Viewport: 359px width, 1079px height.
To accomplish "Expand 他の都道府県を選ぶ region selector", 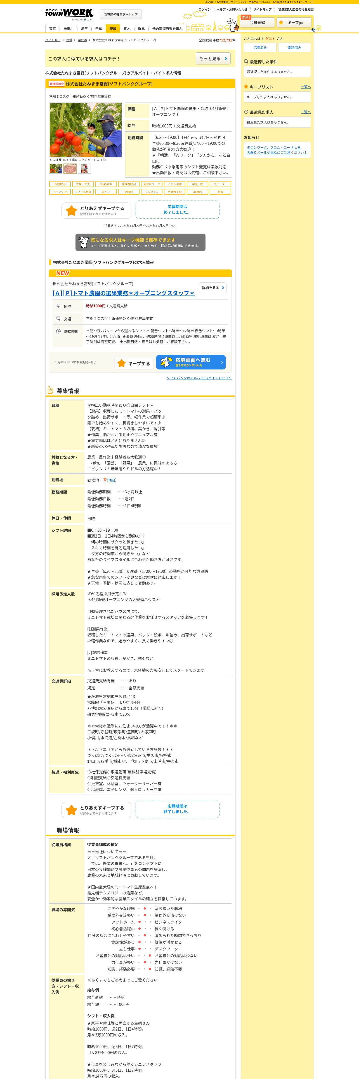I will pyautogui.click(x=167, y=29).
